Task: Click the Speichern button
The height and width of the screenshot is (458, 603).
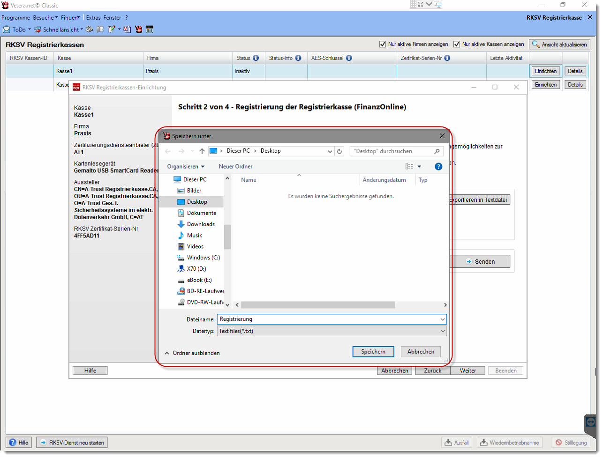Action: coord(373,352)
